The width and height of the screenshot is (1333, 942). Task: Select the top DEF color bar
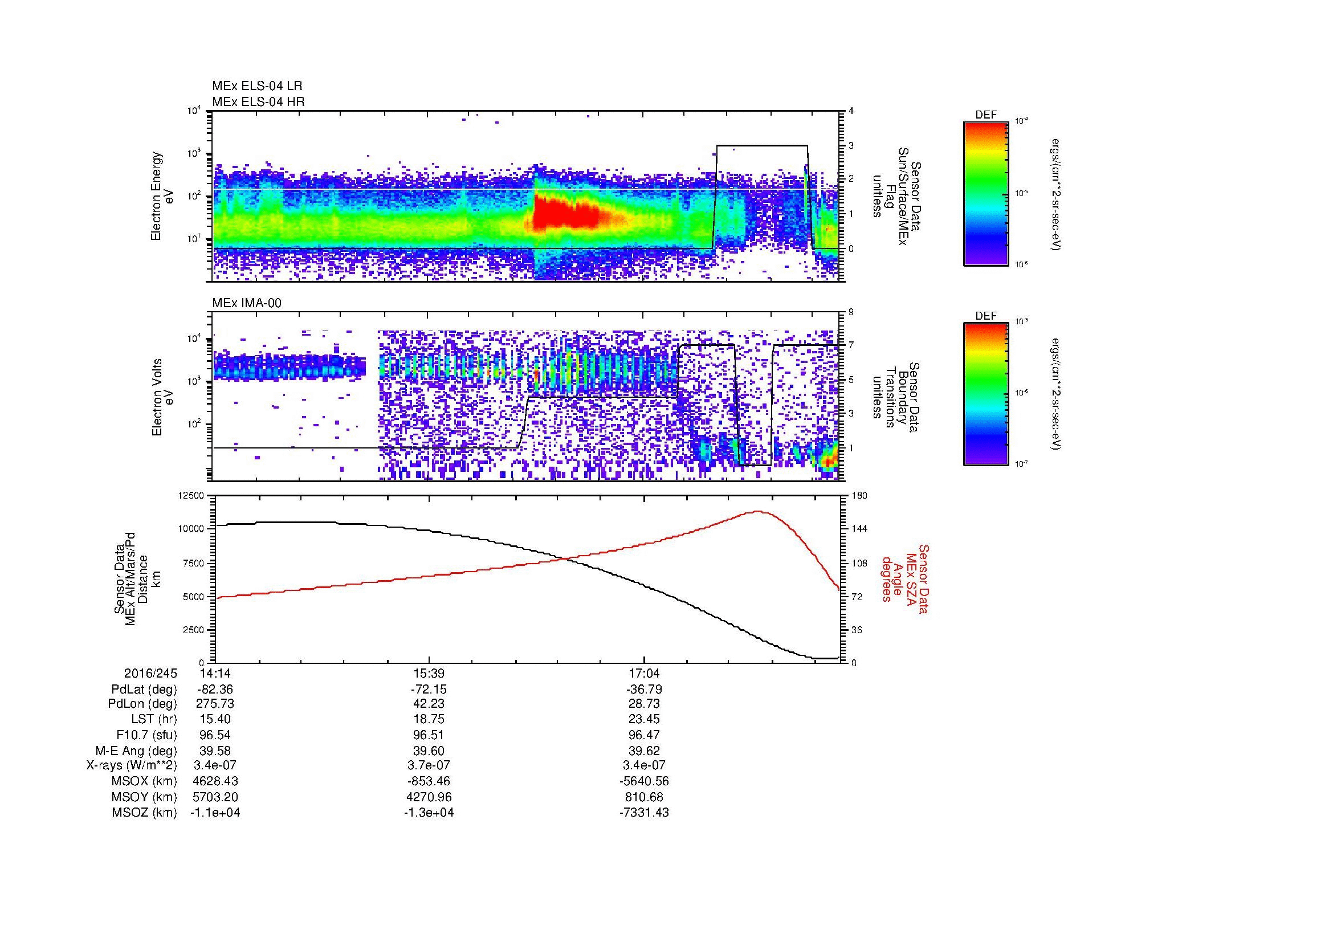pos(986,193)
